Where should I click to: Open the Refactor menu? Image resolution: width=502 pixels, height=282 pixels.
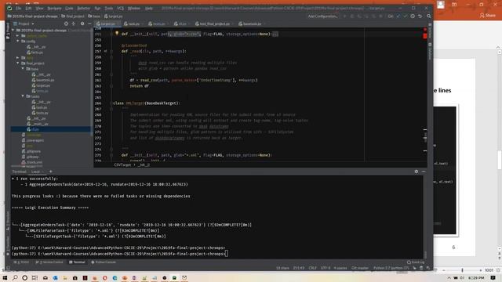[x=84, y=9]
